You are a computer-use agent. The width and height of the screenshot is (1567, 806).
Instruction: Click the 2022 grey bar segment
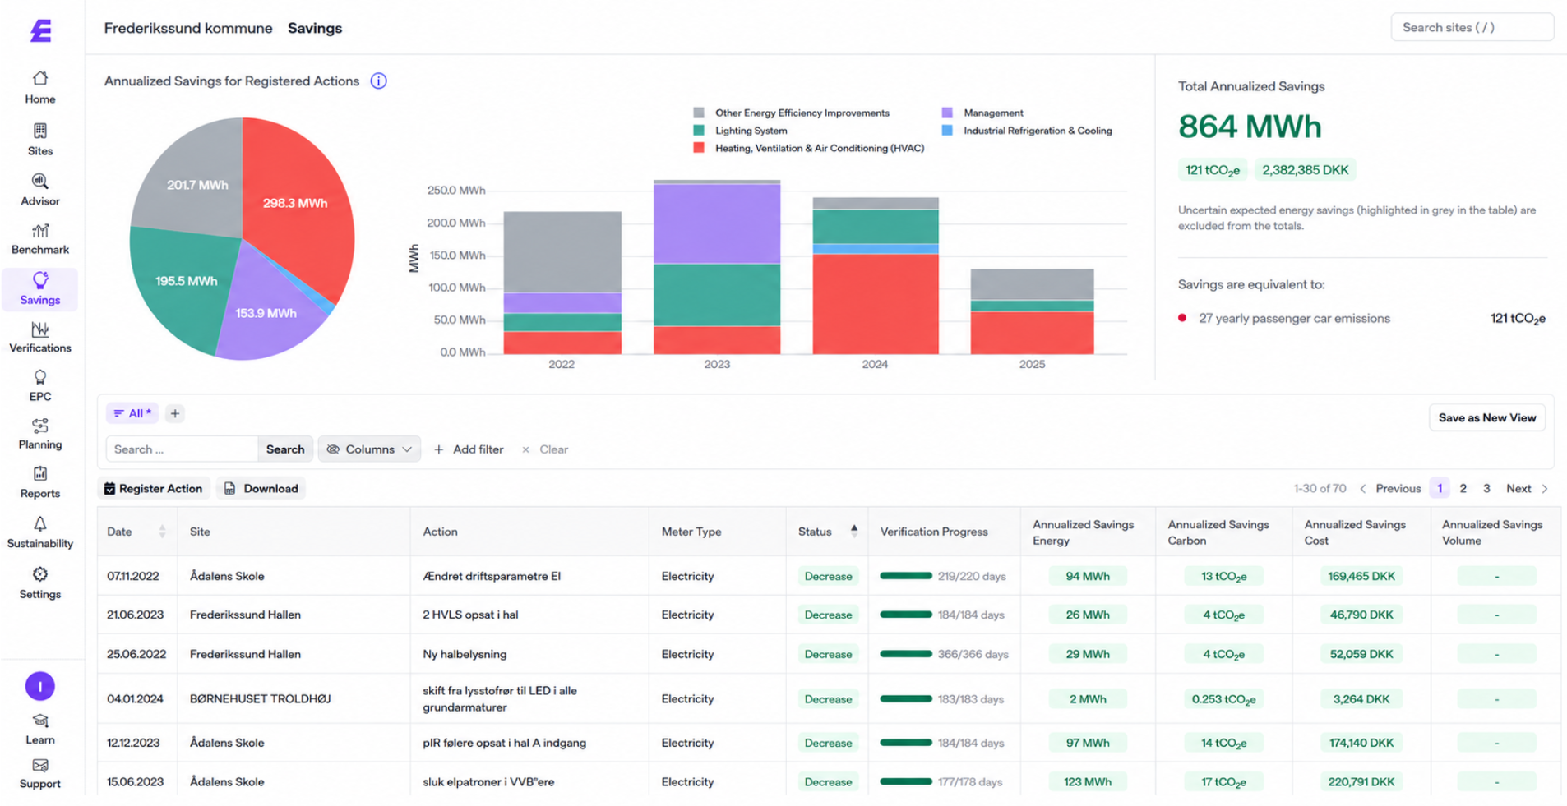click(562, 251)
